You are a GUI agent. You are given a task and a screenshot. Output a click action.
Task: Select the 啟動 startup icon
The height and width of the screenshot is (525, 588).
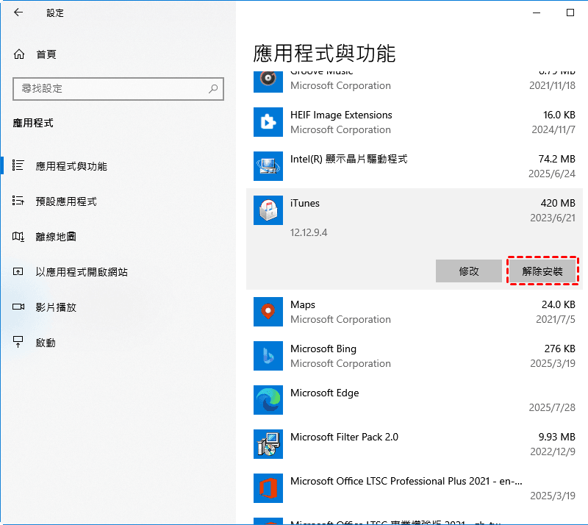[x=18, y=342]
